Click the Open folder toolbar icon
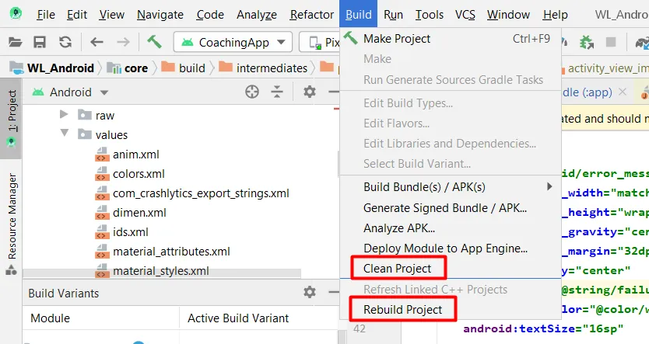Viewport: 649px width, 344px height. pos(15,42)
